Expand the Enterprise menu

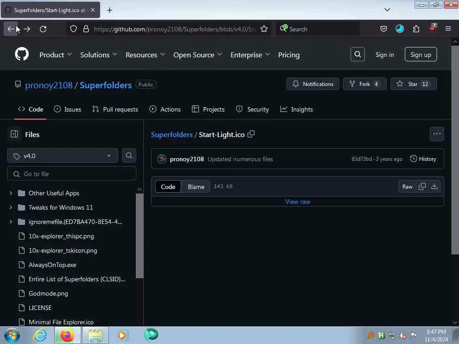(x=250, y=55)
